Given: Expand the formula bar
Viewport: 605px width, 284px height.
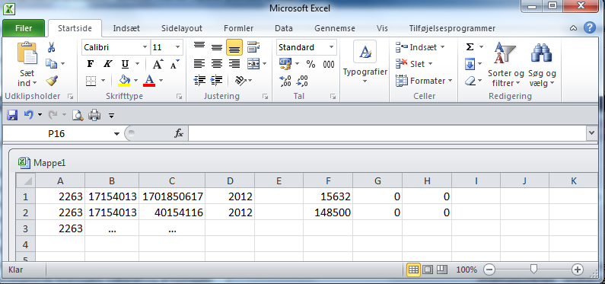Looking at the screenshot, I should 592,133.
